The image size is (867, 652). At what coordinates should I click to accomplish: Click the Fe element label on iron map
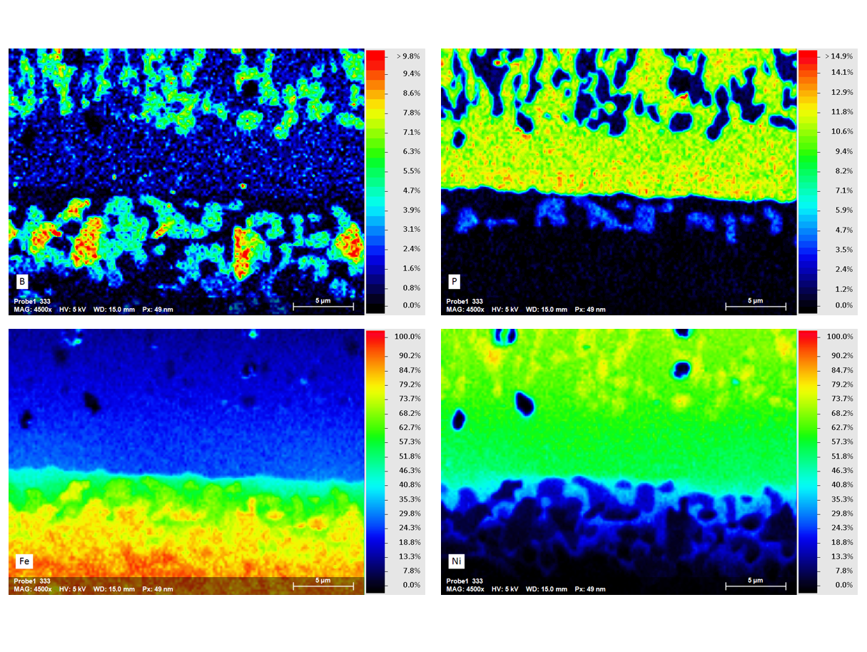[x=24, y=561]
